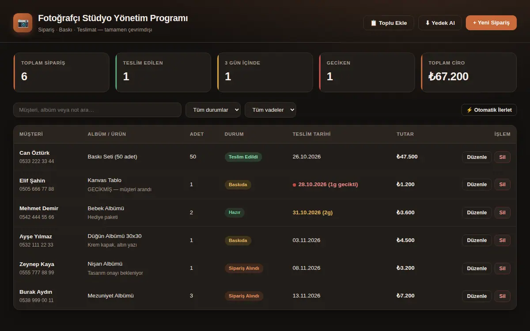Screen dimensions: 530x331
Task: Click Ayşe Yılmaz's Baskıda status badge
Action: 238,241
